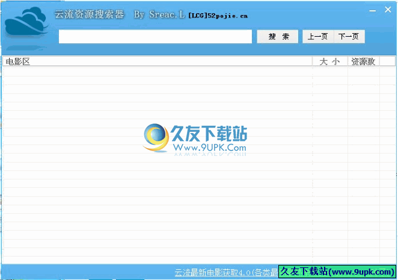Click the 搜索 search button
This screenshot has width=398, height=280.
[x=277, y=37]
